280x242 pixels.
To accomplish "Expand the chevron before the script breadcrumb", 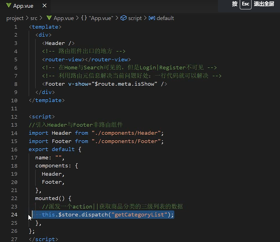I will 117,18.
